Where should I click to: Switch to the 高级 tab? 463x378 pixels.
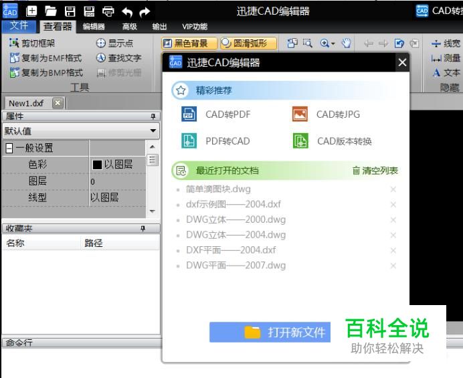(x=130, y=27)
